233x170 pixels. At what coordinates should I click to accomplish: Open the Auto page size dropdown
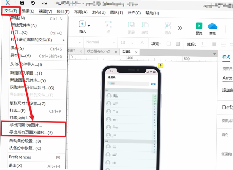[x=227, y=78]
